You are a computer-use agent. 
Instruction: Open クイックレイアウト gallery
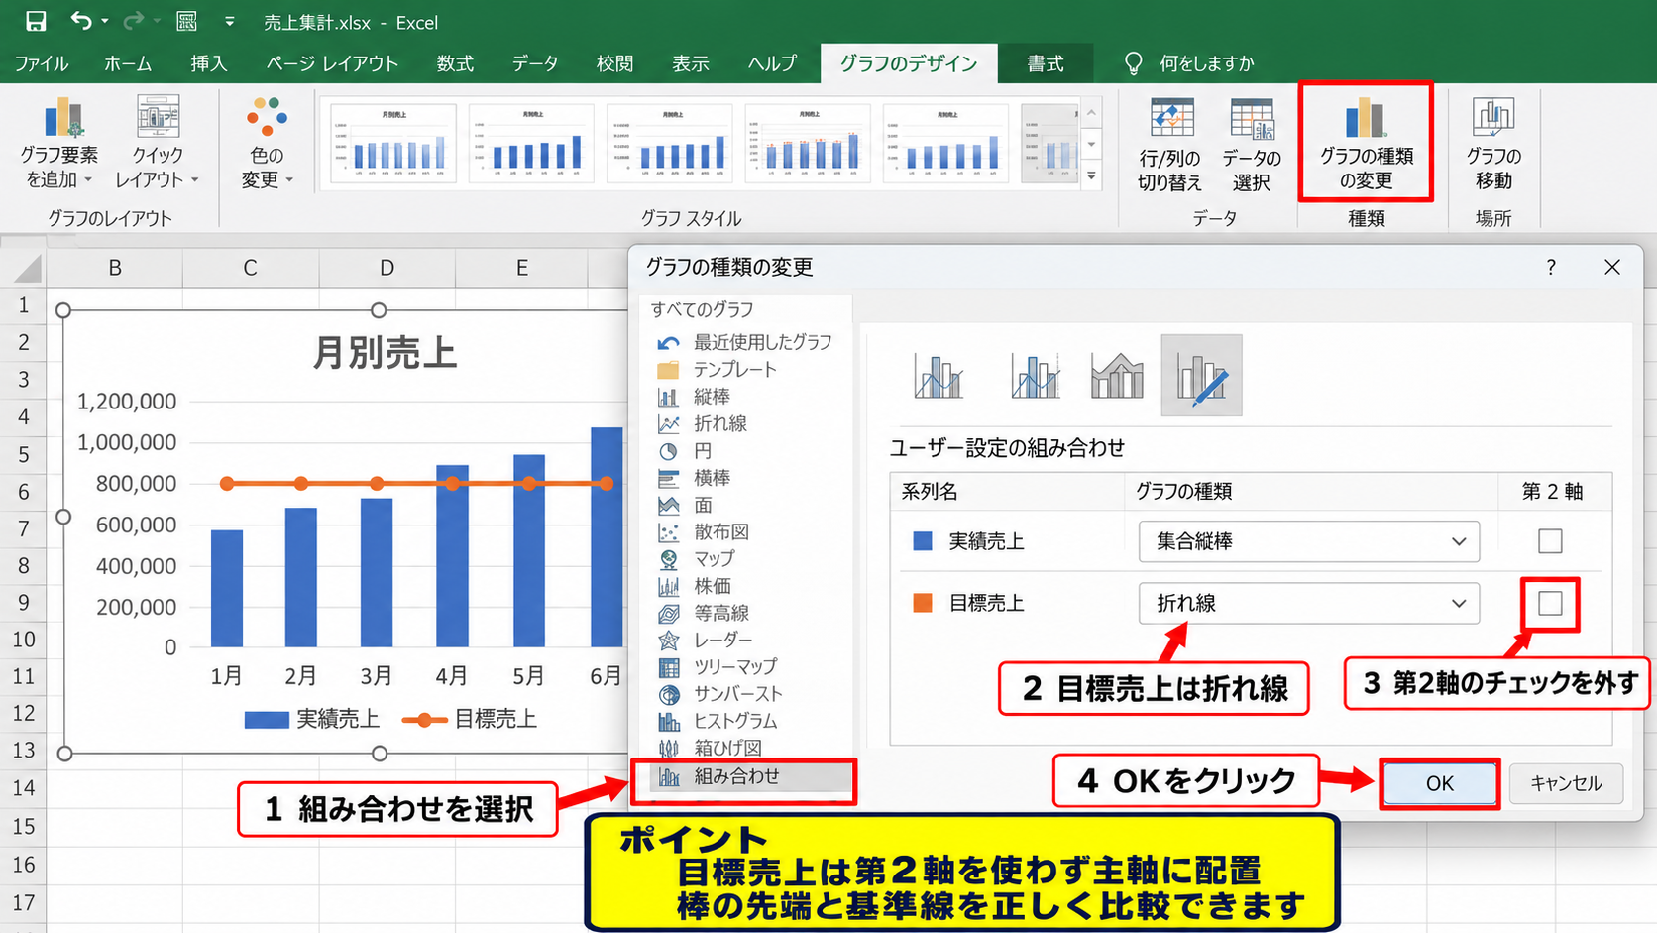(158, 143)
